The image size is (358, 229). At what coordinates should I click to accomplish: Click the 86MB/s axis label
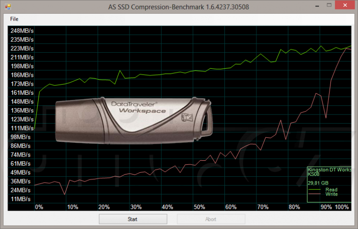[x=20, y=146]
